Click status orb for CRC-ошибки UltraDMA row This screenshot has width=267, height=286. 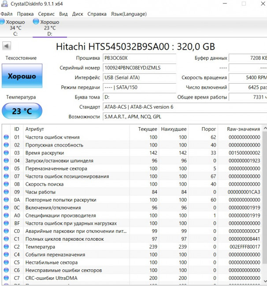tap(6, 278)
